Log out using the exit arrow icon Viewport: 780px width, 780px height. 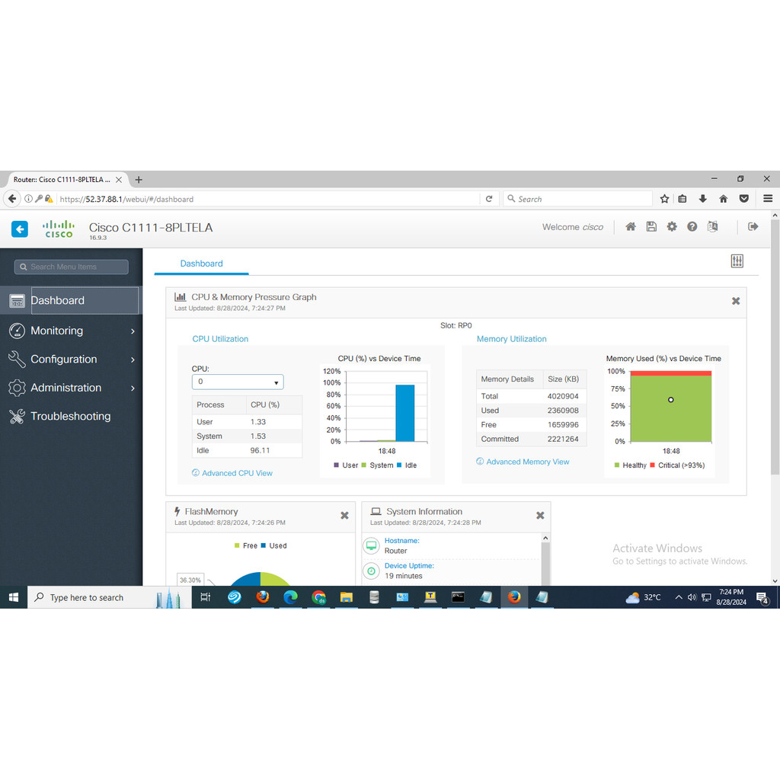(x=753, y=227)
